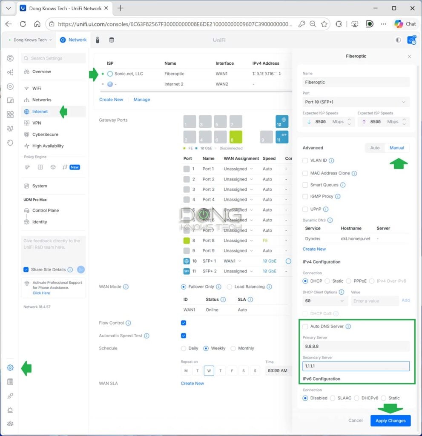Enable the UPnP checkbox
Image resolution: width=422 pixels, height=436 pixels.
(x=305, y=209)
